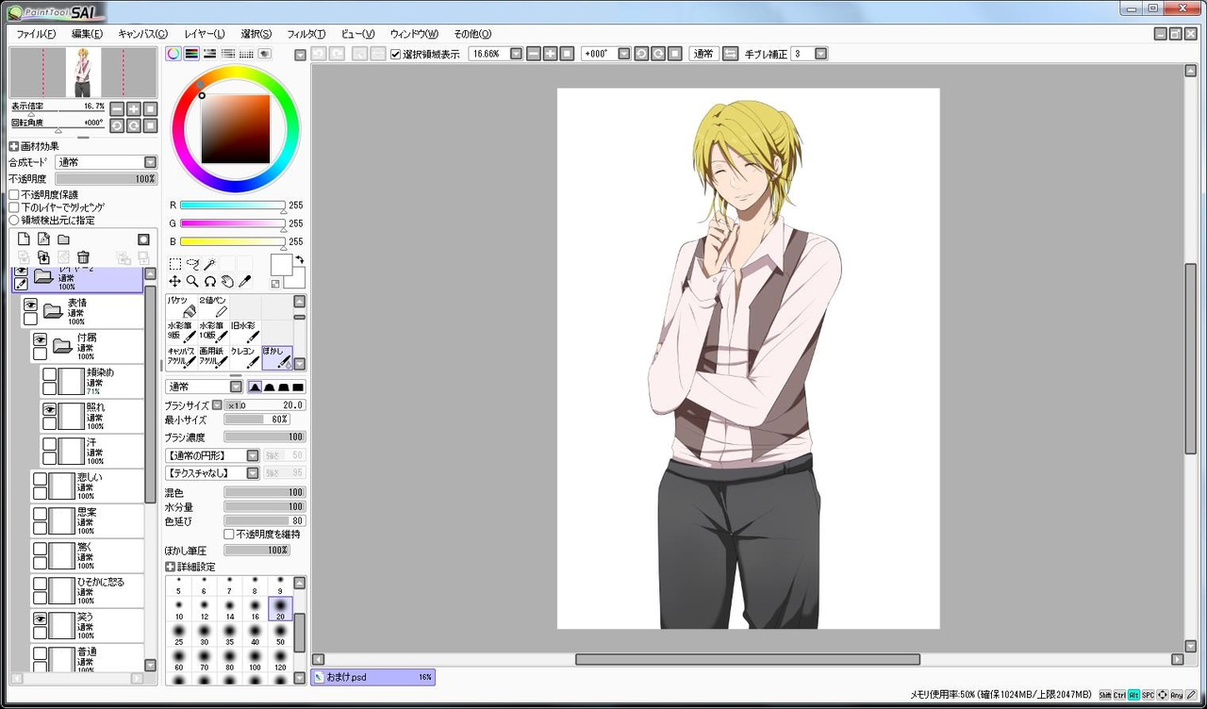Hide the 笑う layer

[40, 618]
